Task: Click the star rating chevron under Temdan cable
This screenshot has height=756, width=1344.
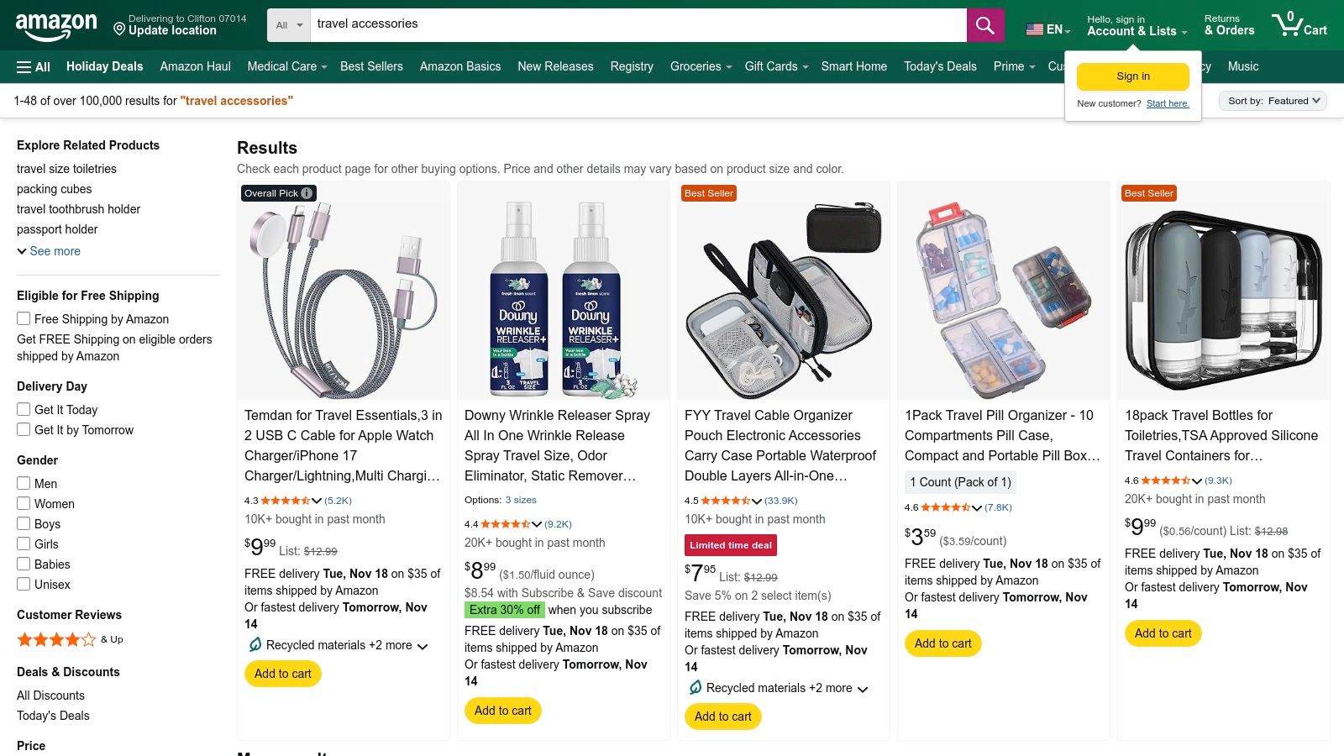Action: pos(318,500)
